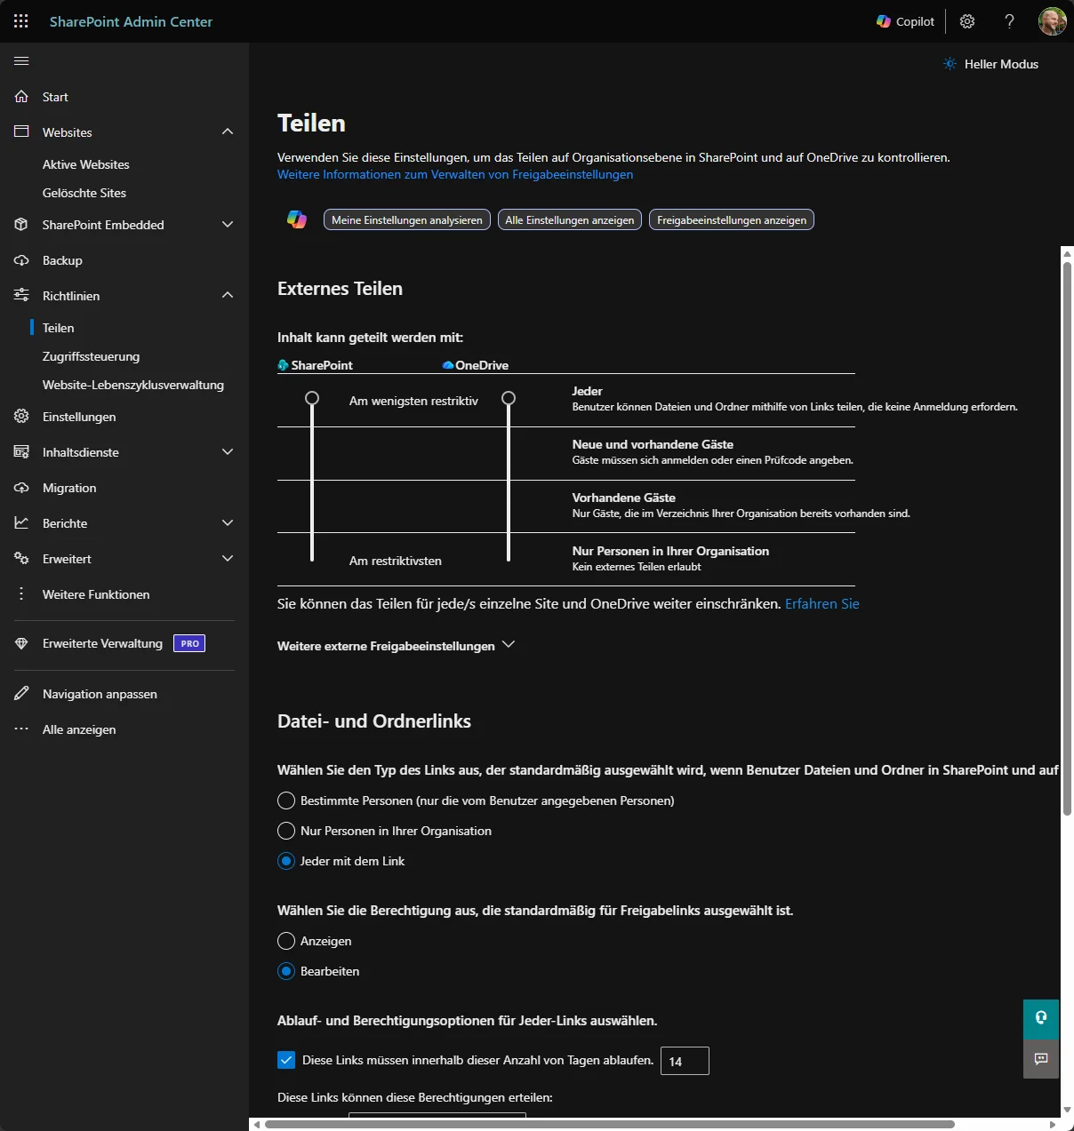Open the Start nav label
1074x1131 pixels.
click(55, 97)
